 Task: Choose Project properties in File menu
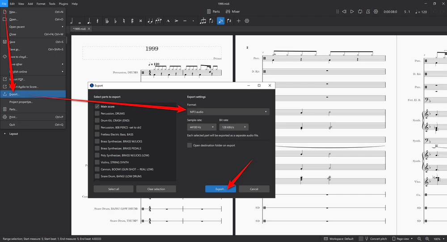tap(33, 102)
